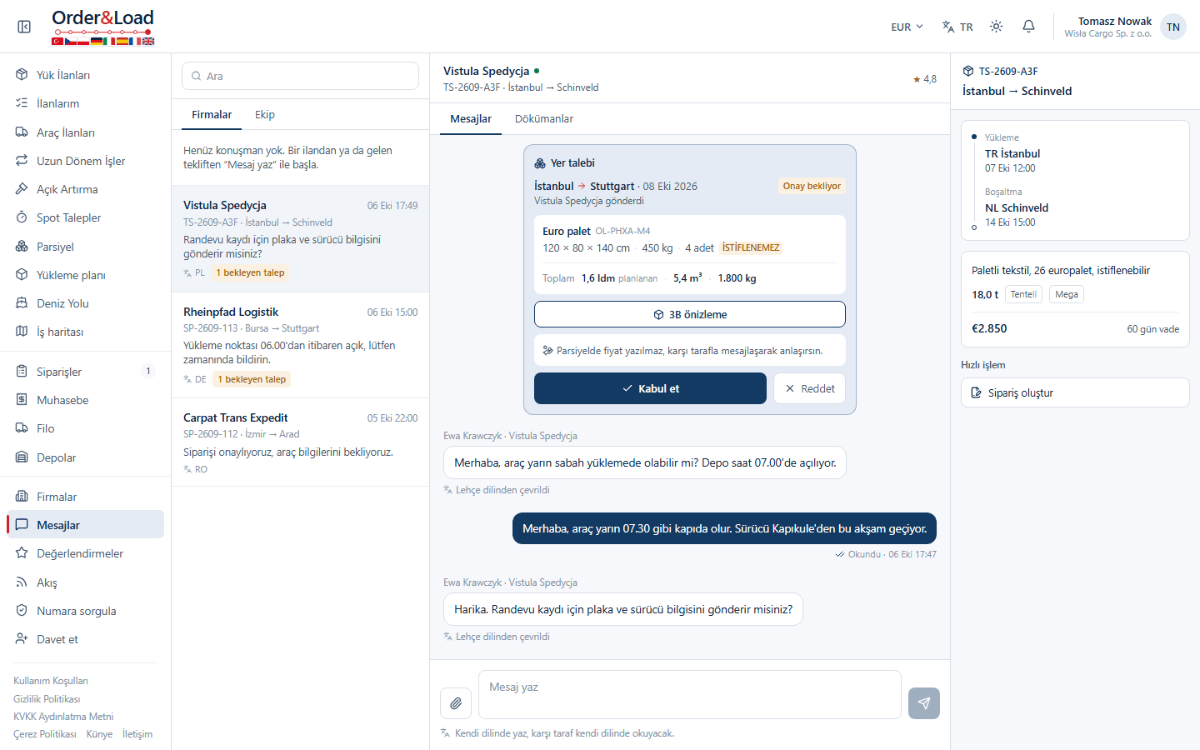
Task: Open the Dökümanlar tab
Action: pos(544,119)
